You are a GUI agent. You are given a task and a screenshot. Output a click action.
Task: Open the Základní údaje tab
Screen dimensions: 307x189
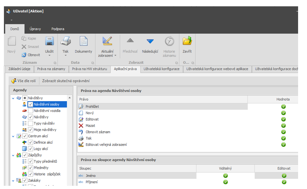pos(19,69)
